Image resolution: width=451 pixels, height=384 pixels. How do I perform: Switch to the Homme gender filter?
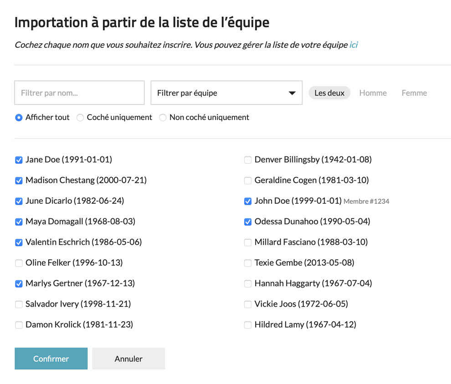(x=373, y=93)
